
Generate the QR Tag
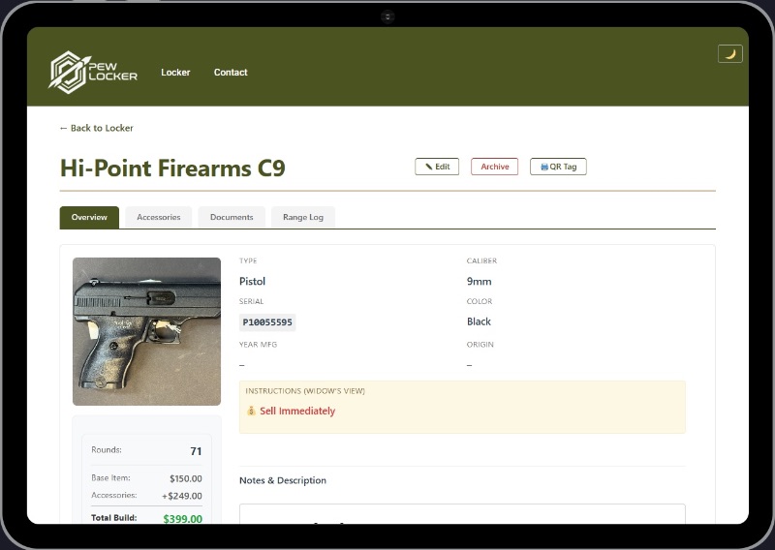(x=558, y=167)
